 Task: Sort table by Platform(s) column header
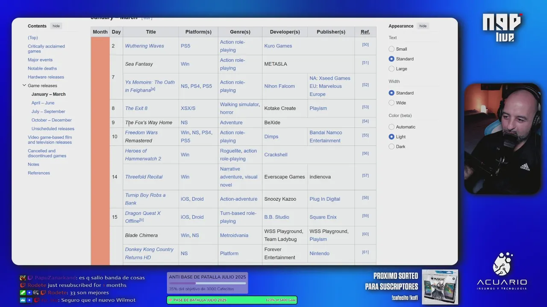coord(198,32)
